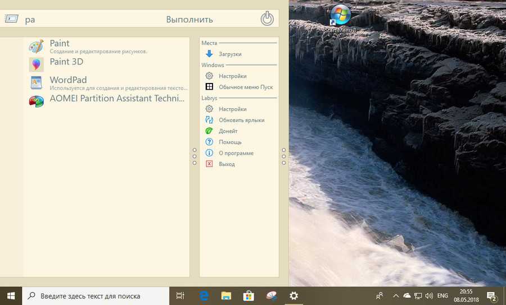Open Labrys Настройки

pos(232,109)
